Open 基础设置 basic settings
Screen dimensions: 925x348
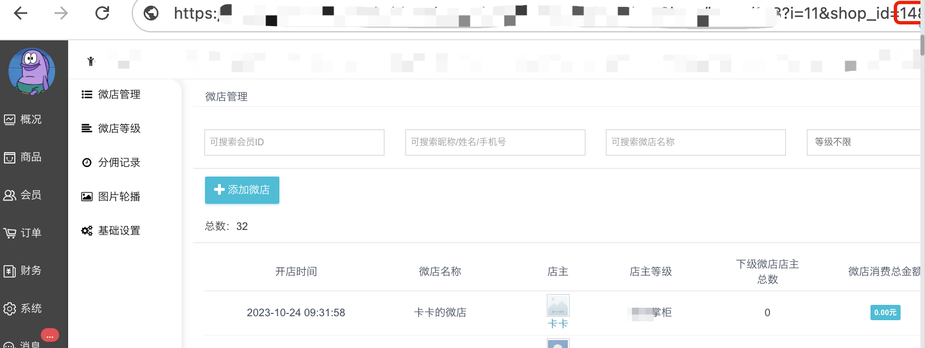[x=119, y=230]
